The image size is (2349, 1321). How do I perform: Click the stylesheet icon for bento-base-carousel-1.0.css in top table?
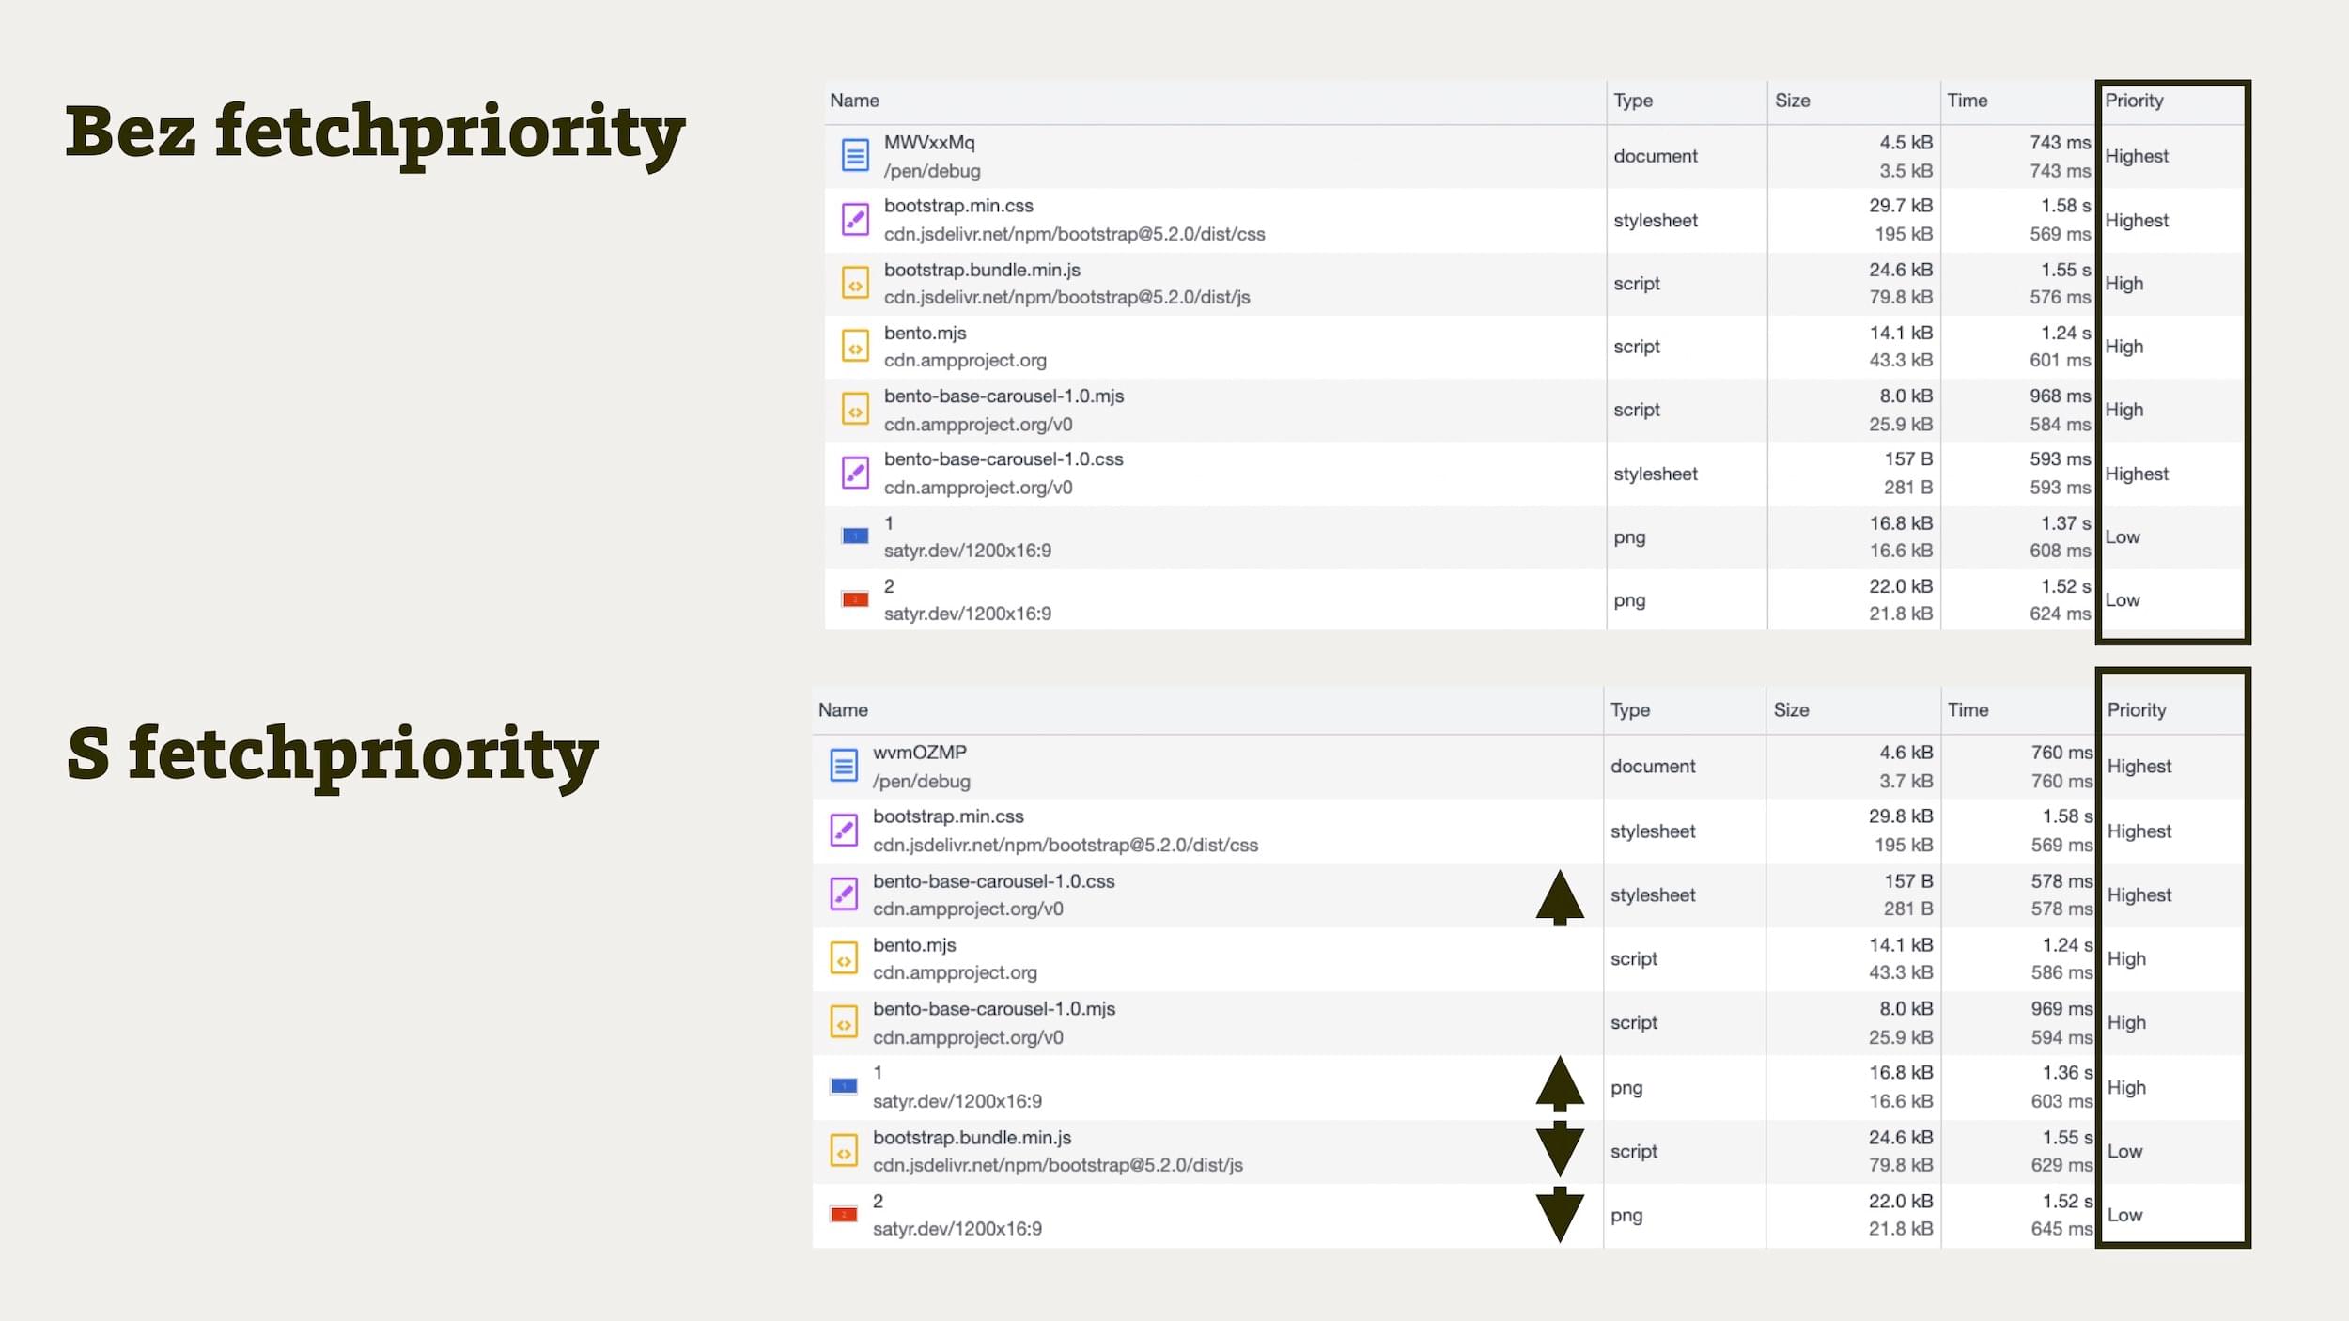pos(854,473)
